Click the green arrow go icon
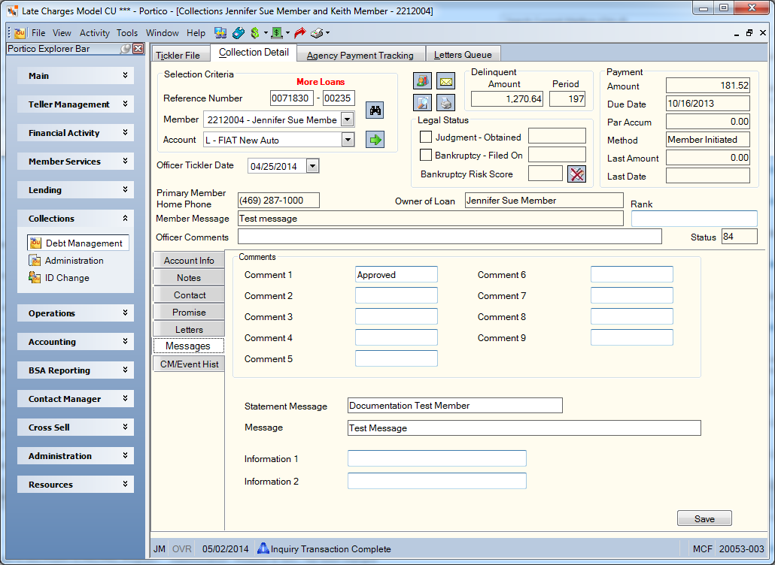This screenshot has width=775, height=565. [x=375, y=140]
